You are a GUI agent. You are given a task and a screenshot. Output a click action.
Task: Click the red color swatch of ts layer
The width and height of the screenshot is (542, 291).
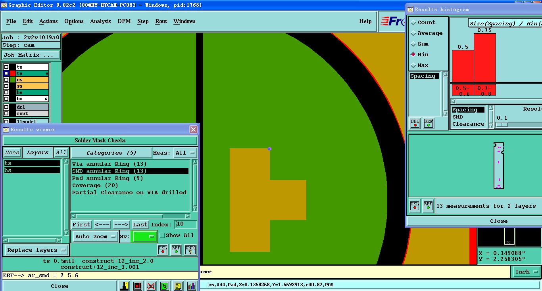click(x=13, y=73)
